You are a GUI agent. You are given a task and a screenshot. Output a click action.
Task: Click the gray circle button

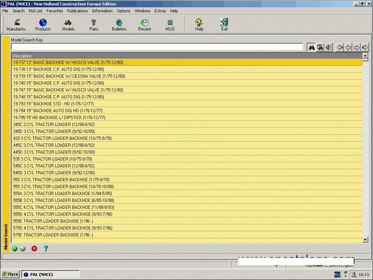coord(23,249)
